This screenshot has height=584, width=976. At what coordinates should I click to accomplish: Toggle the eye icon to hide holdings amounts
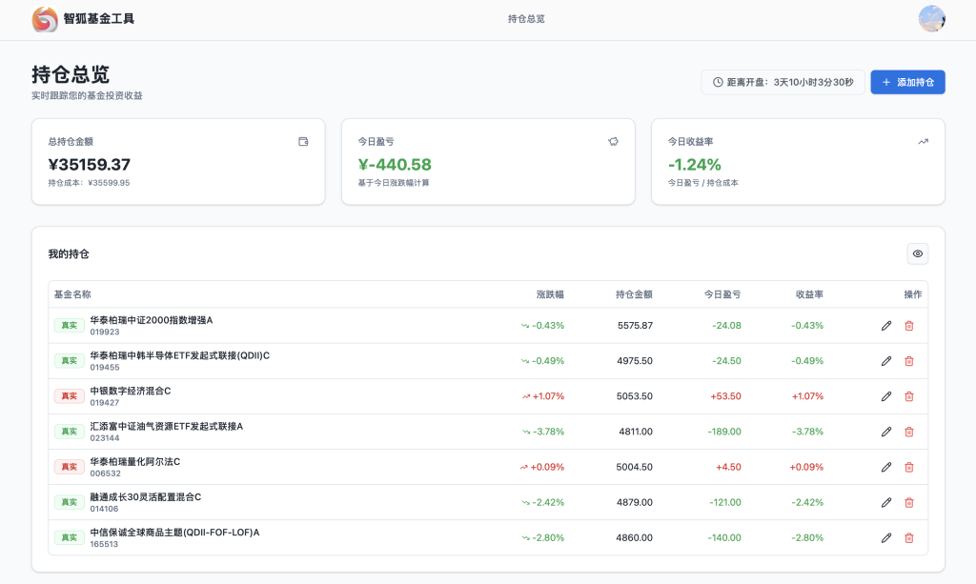point(917,253)
